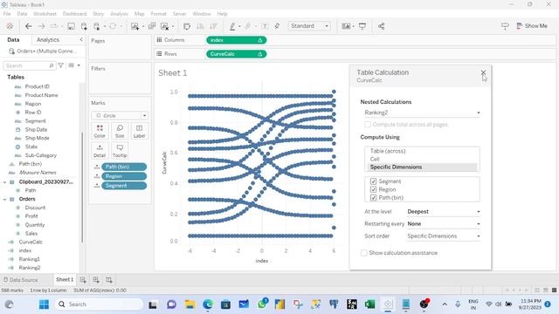This screenshot has height=314, width=559.
Task: Select Cell compute option
Action: click(375, 159)
